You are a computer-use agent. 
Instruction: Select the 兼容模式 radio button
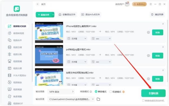click(96, 92)
